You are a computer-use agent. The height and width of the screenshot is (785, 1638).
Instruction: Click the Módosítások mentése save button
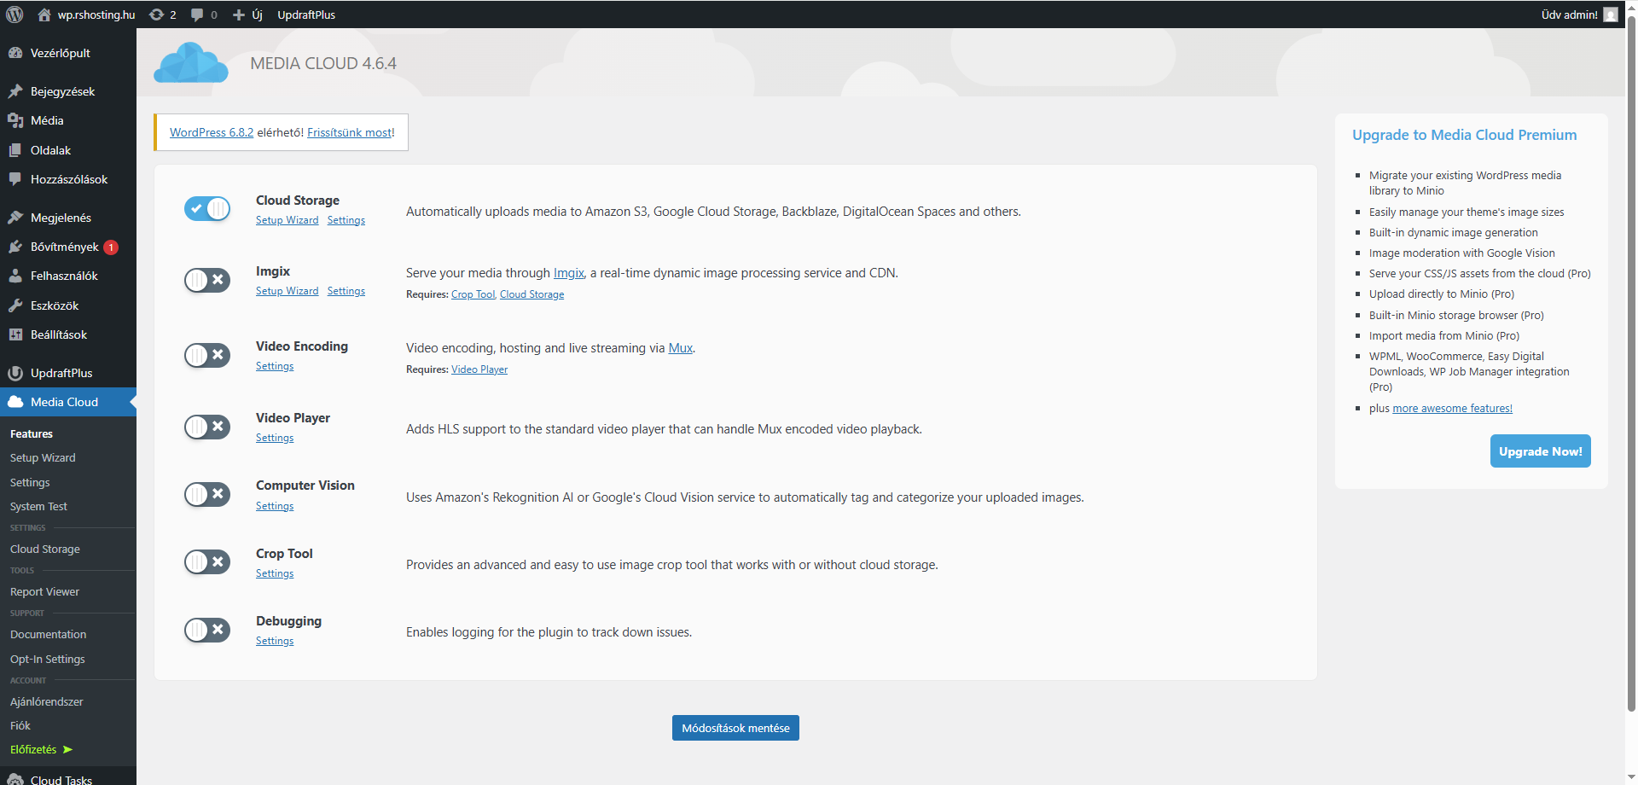[735, 728]
